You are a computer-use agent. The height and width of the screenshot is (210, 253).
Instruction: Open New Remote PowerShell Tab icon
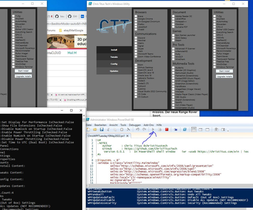(x=175, y=129)
